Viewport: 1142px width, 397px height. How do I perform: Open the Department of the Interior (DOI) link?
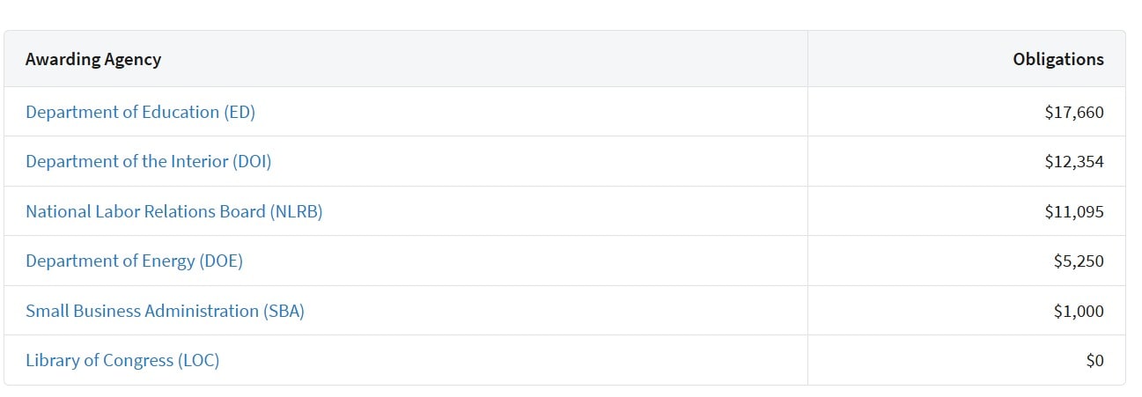click(148, 162)
